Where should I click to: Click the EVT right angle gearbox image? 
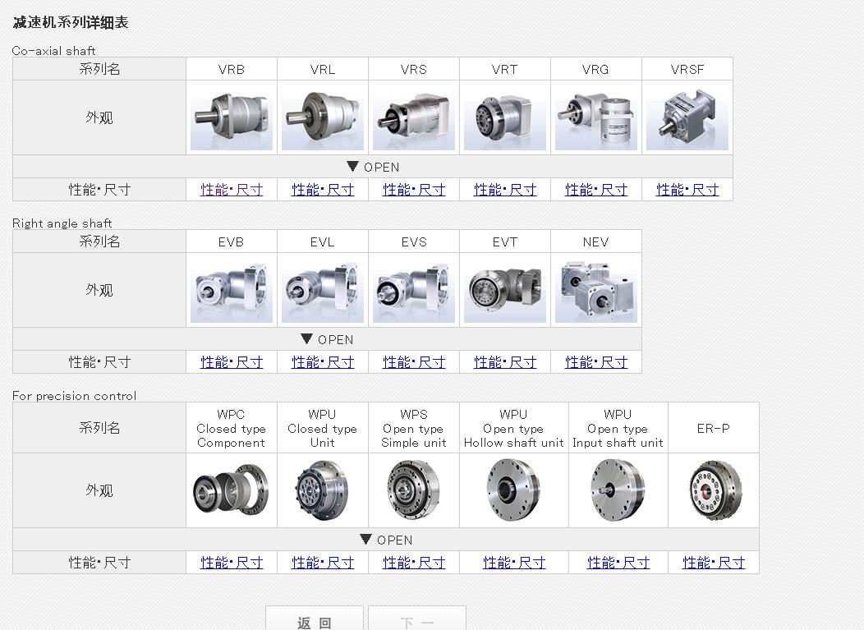coord(504,291)
